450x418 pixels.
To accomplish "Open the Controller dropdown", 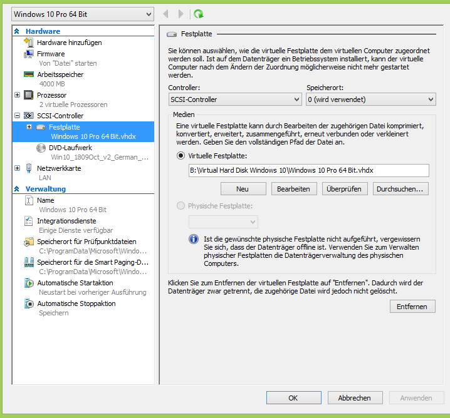I will tap(235, 99).
